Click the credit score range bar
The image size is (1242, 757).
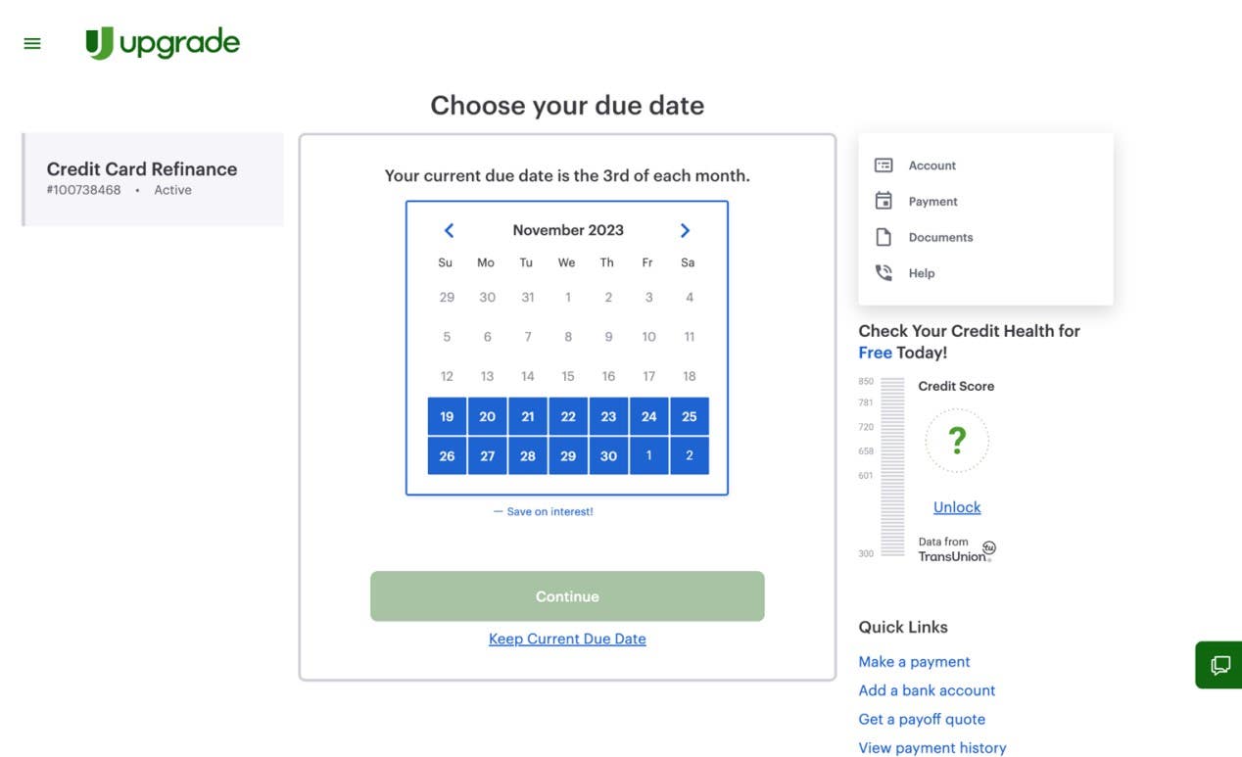[x=892, y=466]
